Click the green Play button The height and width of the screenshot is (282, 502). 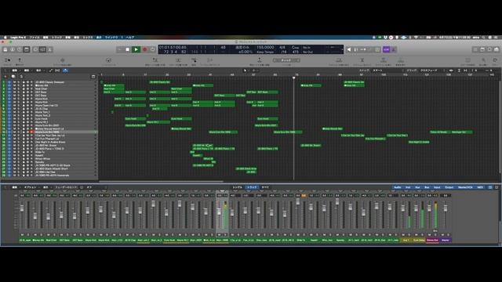point(136,49)
